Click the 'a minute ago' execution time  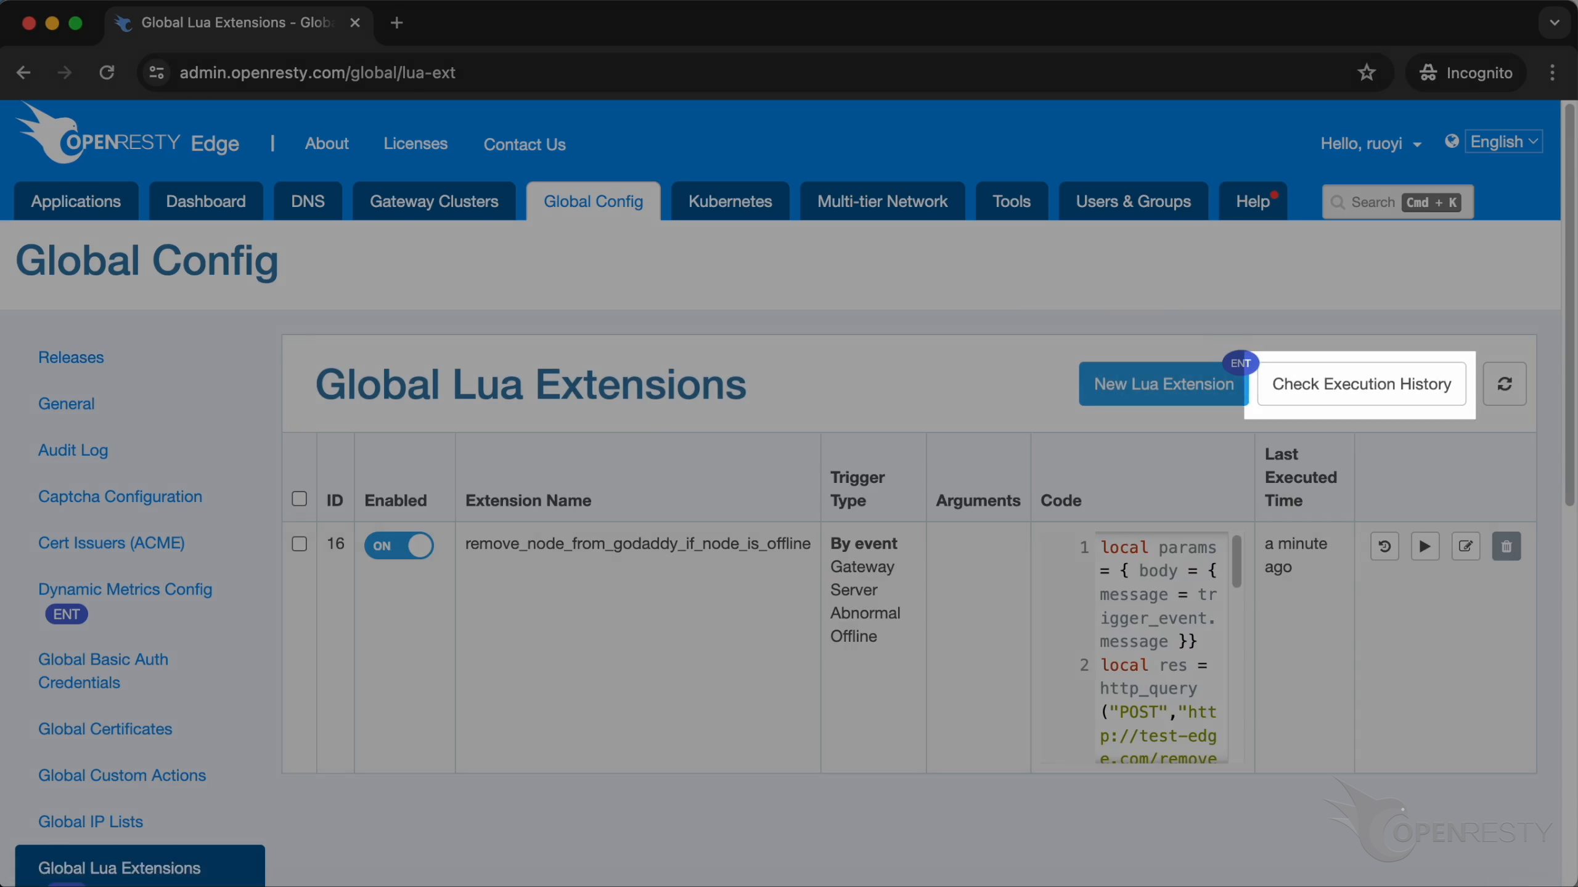(x=1296, y=555)
